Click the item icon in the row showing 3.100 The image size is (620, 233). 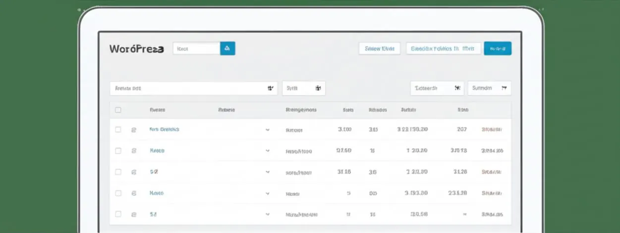click(133, 130)
